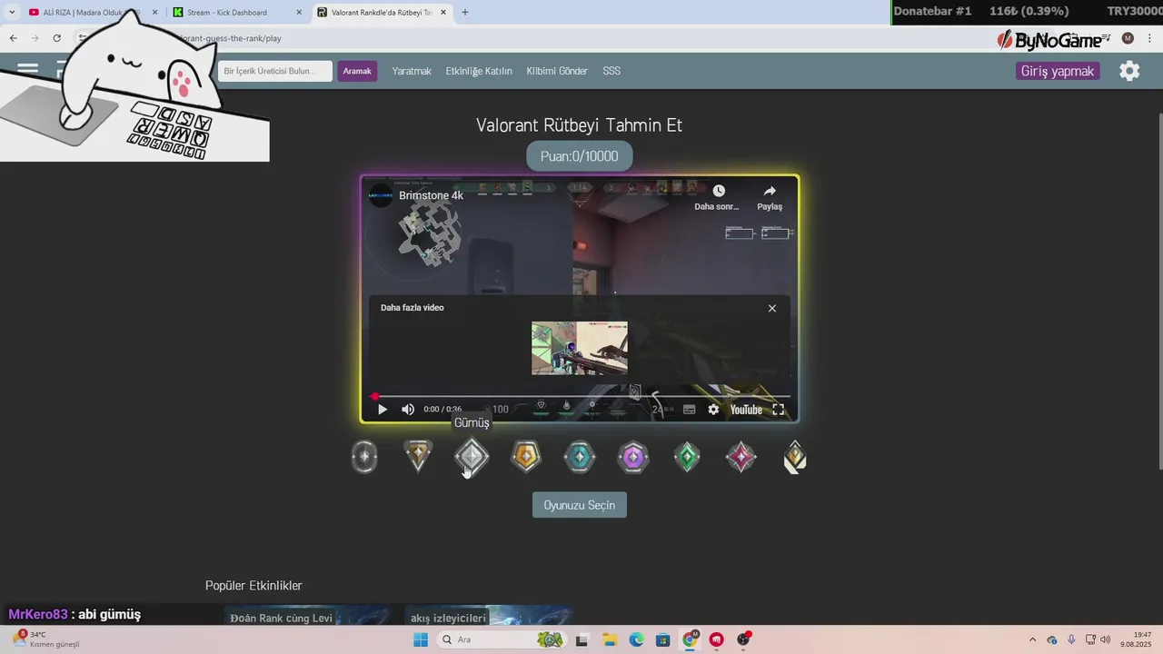Image resolution: width=1163 pixels, height=654 pixels.
Task: Select the Iron rank icon
Action: [x=364, y=457]
